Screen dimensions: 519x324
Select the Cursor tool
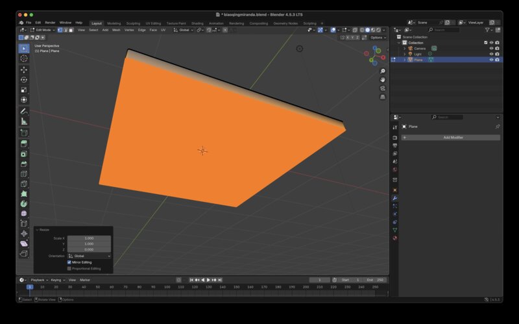tap(24, 58)
